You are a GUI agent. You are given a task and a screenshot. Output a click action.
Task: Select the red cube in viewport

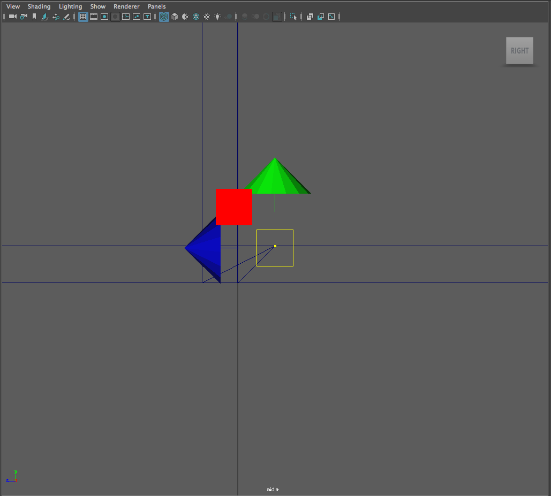[233, 207]
